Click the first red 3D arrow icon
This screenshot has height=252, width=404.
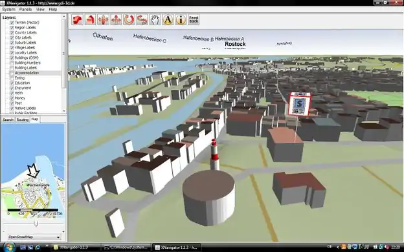click(77, 20)
